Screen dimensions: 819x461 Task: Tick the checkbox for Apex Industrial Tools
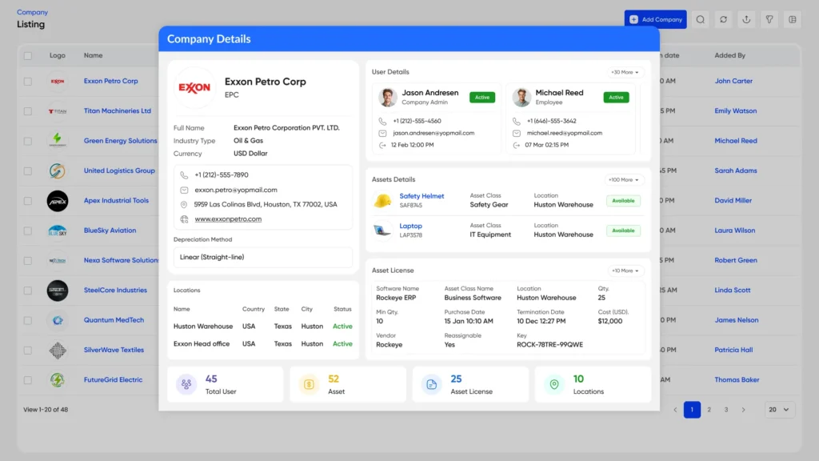click(x=28, y=201)
